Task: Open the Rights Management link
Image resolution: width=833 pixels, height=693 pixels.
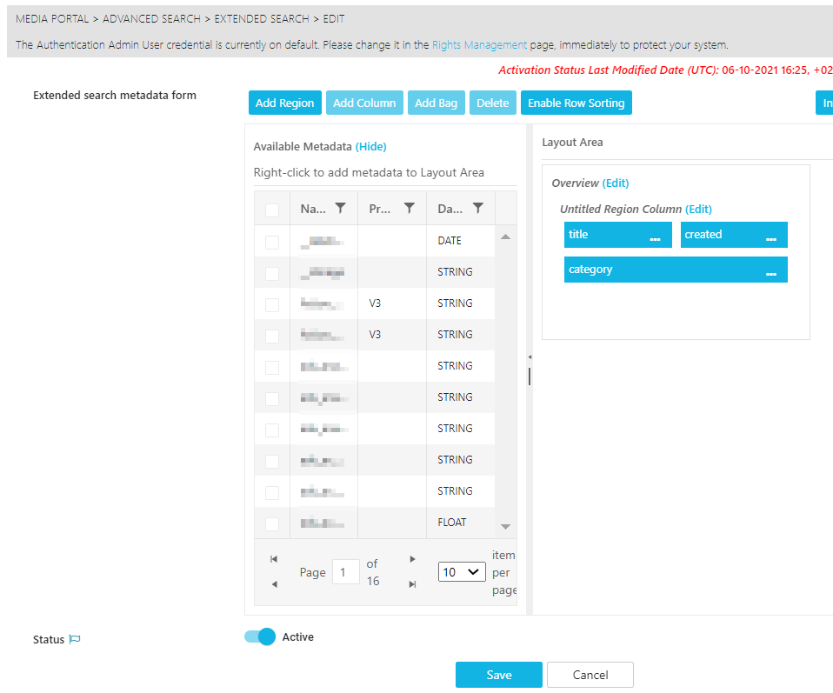Action: point(479,45)
